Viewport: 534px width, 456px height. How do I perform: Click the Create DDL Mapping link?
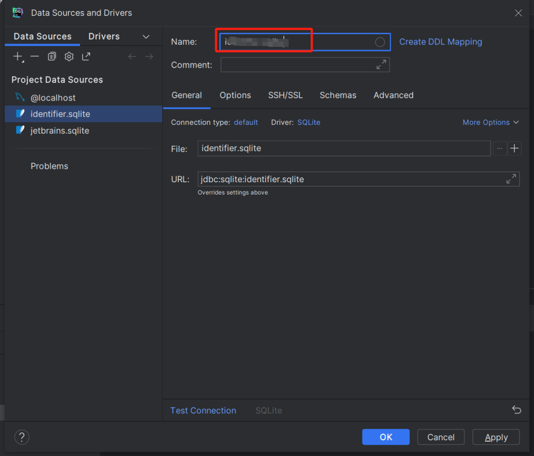(x=441, y=42)
